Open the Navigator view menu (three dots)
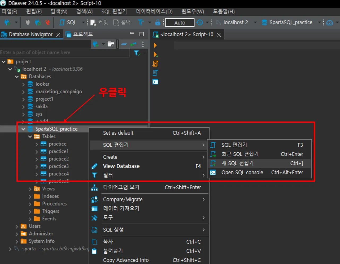 pos(143,44)
